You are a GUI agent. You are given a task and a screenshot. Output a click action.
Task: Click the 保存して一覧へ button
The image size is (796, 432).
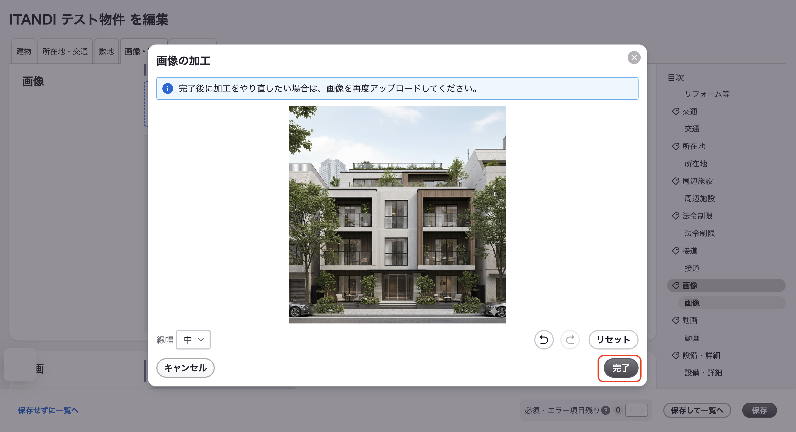coord(697,410)
